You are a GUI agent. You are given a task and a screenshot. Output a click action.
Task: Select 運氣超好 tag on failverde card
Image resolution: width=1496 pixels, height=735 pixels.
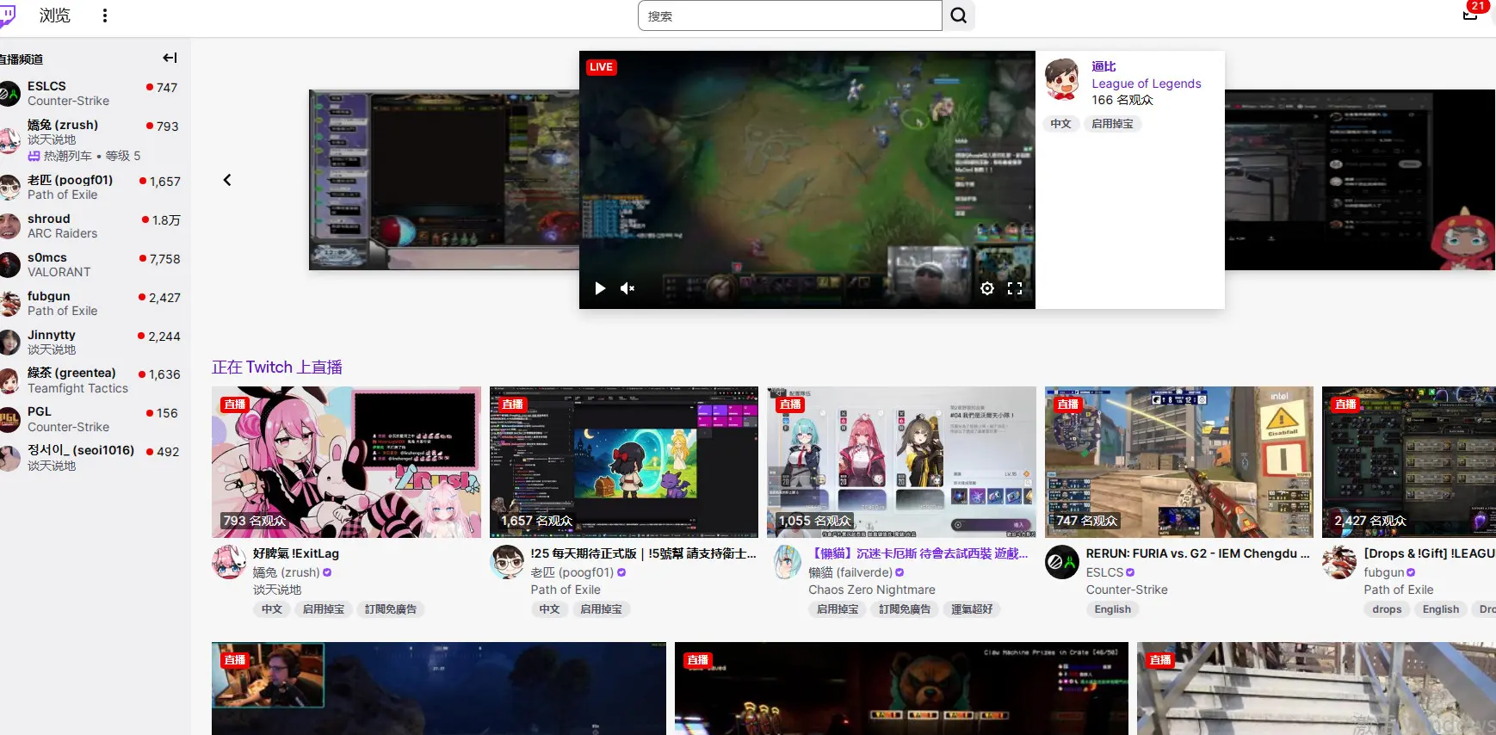coord(972,609)
